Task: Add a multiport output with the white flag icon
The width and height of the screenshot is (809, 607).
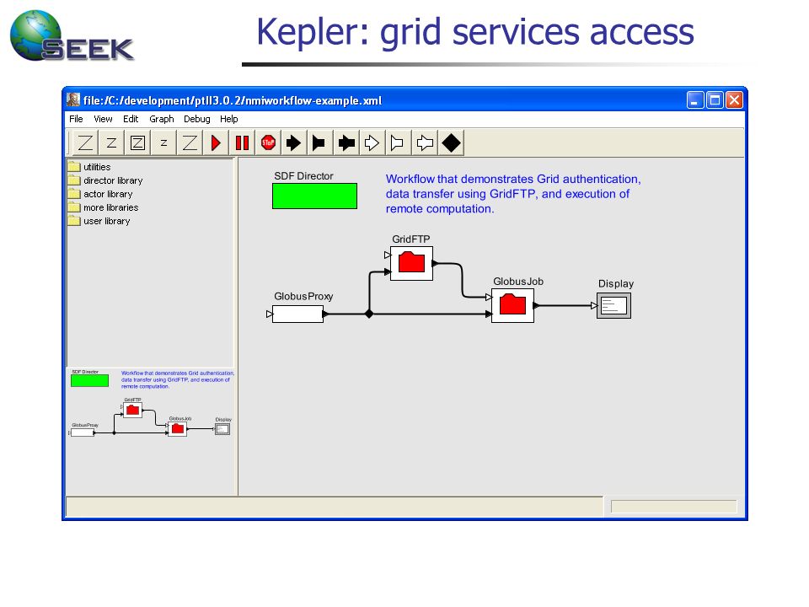Action: pos(398,142)
